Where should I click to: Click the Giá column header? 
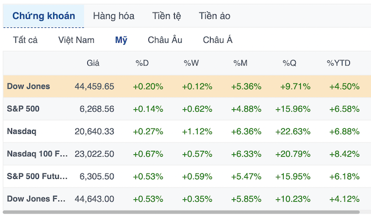click(93, 63)
